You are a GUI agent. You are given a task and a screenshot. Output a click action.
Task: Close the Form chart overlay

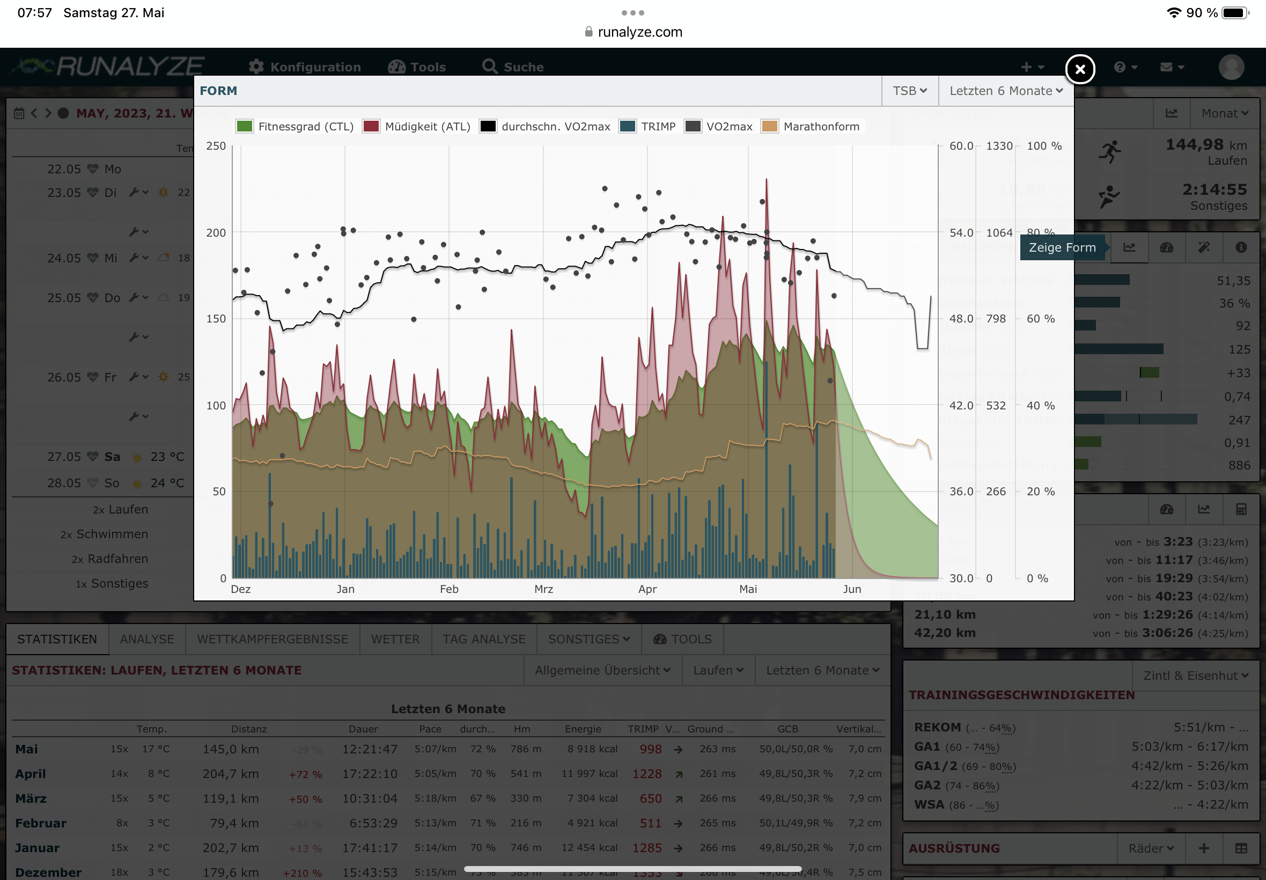click(x=1079, y=69)
